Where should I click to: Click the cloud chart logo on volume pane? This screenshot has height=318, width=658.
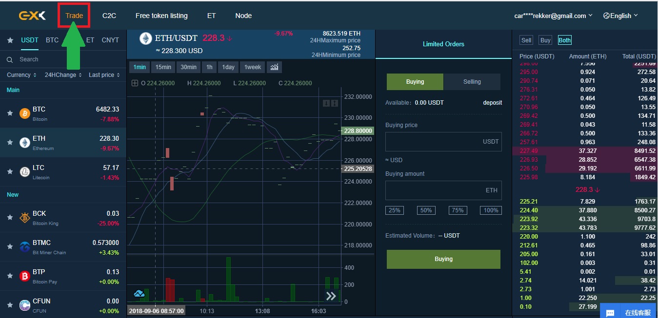[139, 294]
